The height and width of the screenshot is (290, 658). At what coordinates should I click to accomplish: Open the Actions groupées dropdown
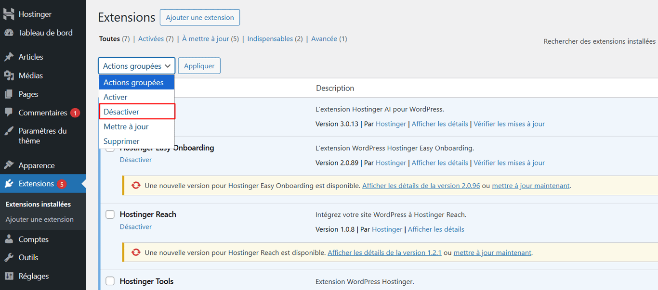click(136, 65)
